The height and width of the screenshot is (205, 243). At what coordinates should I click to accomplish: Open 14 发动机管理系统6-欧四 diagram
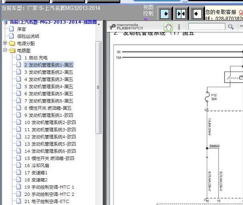point(50,151)
